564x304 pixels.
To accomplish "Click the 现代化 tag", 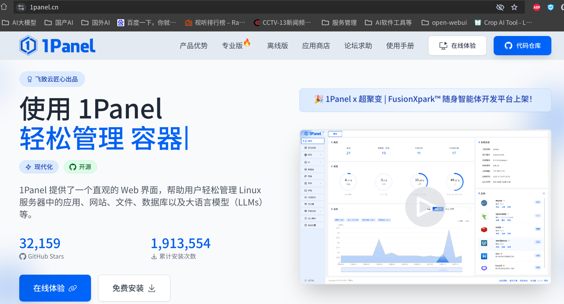I will click(39, 167).
